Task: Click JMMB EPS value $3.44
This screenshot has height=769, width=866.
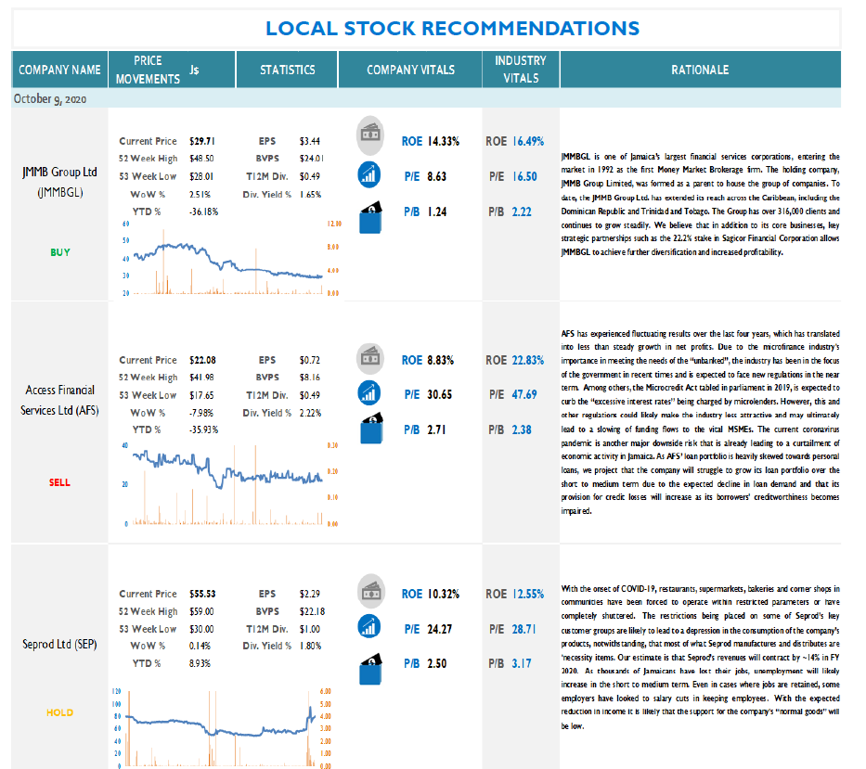Action: coord(310,141)
